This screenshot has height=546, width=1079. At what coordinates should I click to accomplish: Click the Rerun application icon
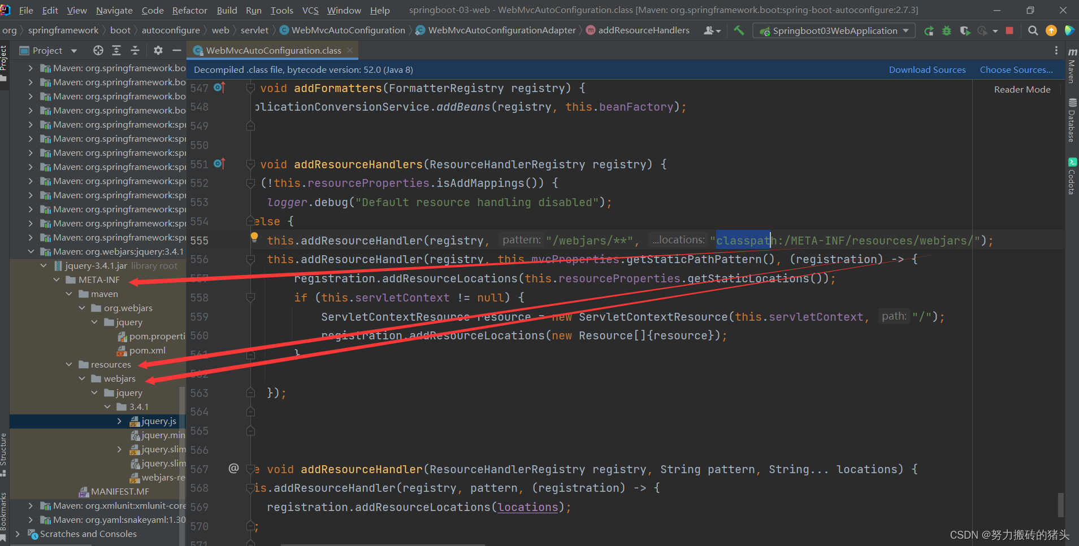[x=929, y=30]
